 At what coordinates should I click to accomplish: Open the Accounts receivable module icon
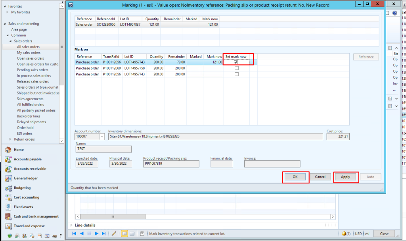[8, 168]
